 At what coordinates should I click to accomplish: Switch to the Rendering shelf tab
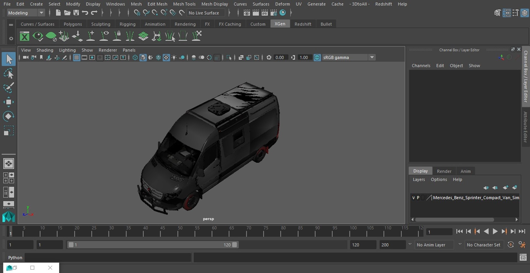coord(185,24)
